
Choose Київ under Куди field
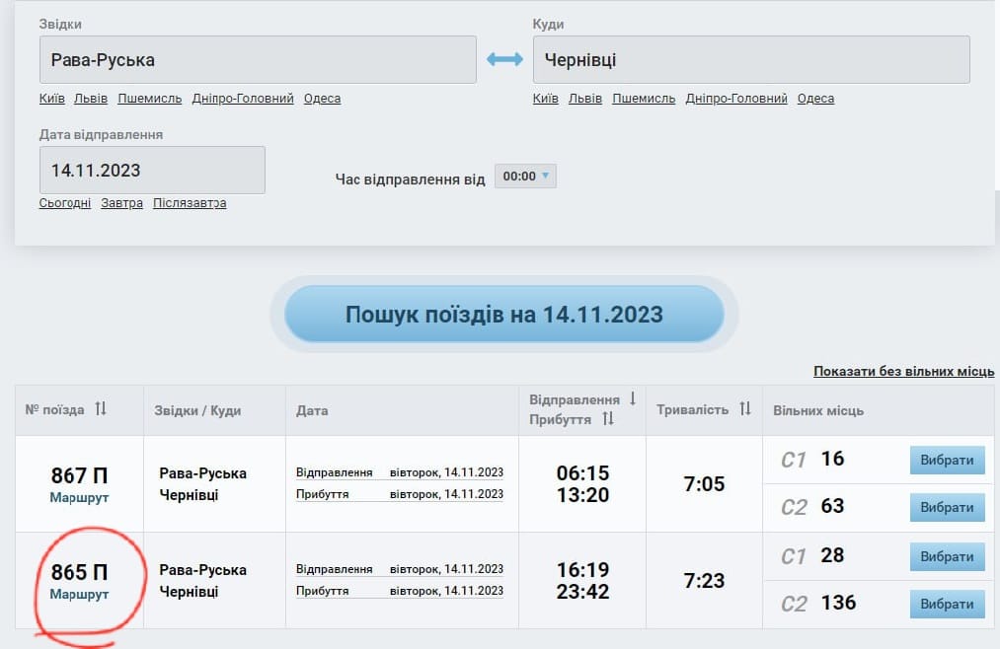point(545,98)
